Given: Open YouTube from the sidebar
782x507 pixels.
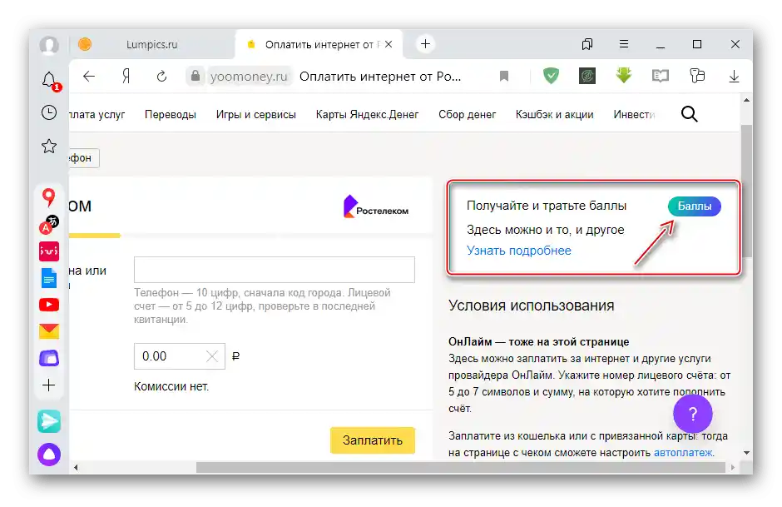Looking at the screenshot, I should pyautogui.click(x=49, y=305).
